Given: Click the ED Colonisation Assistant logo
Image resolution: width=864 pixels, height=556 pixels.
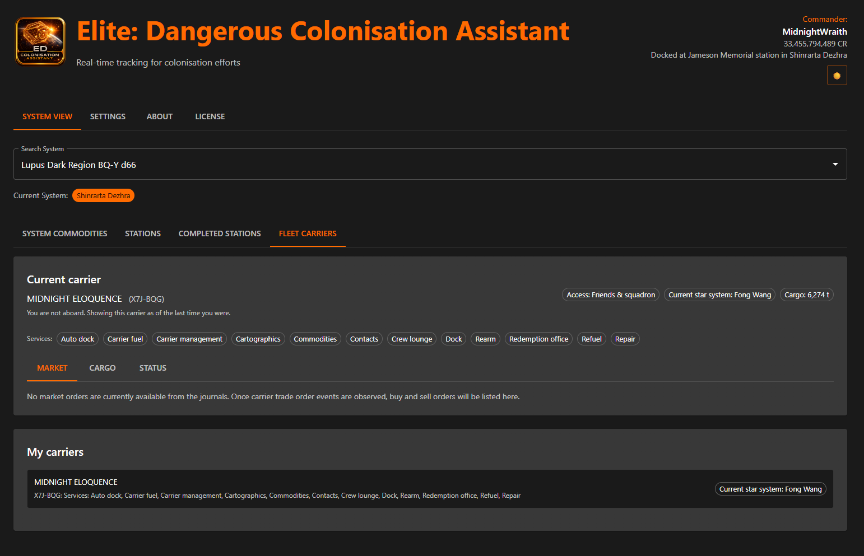Looking at the screenshot, I should coord(40,41).
